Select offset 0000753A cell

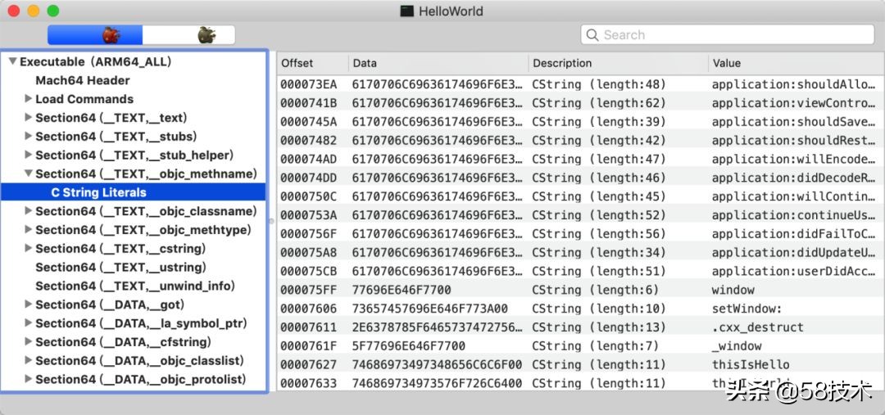coord(308,214)
